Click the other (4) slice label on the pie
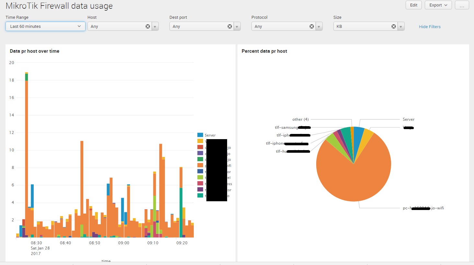Viewport: 474px width, 265px height. [x=300, y=119]
